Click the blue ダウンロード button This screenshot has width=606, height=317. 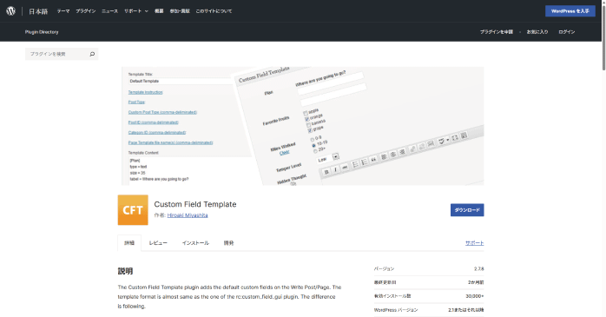tap(467, 210)
